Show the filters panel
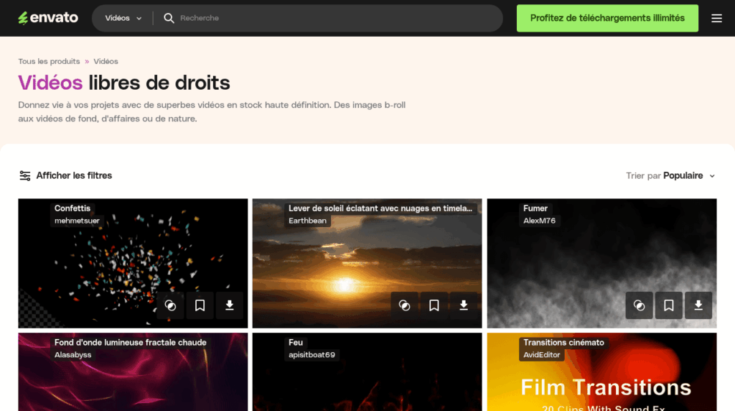This screenshot has width=735, height=411. pyautogui.click(x=65, y=175)
